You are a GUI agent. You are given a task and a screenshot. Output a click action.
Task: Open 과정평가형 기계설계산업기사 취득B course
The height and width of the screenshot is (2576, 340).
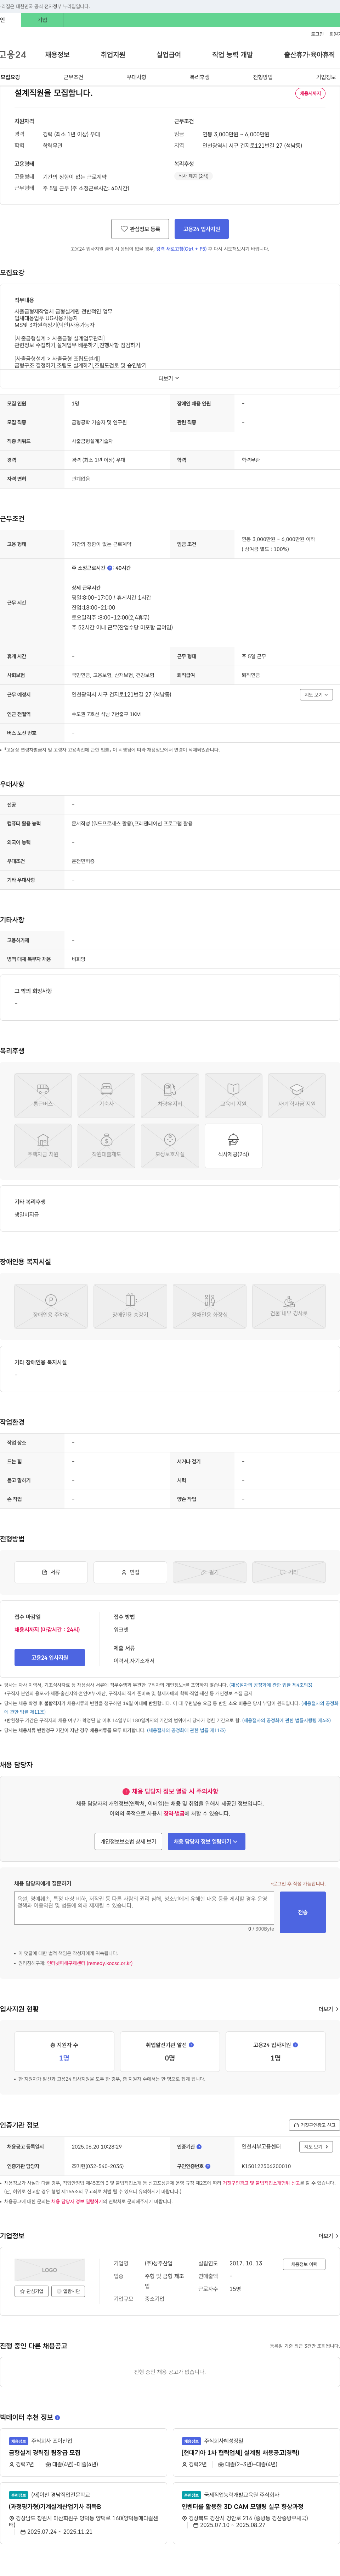55,2507
